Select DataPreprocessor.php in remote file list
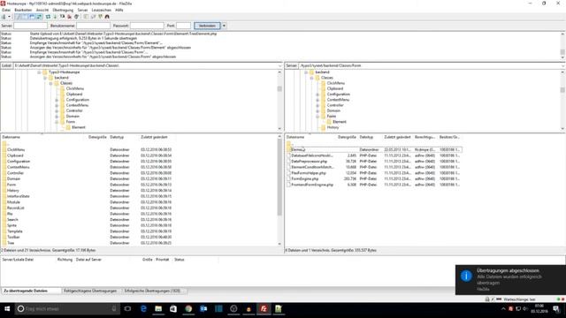The height and width of the screenshot is (318, 566). [x=309, y=162]
